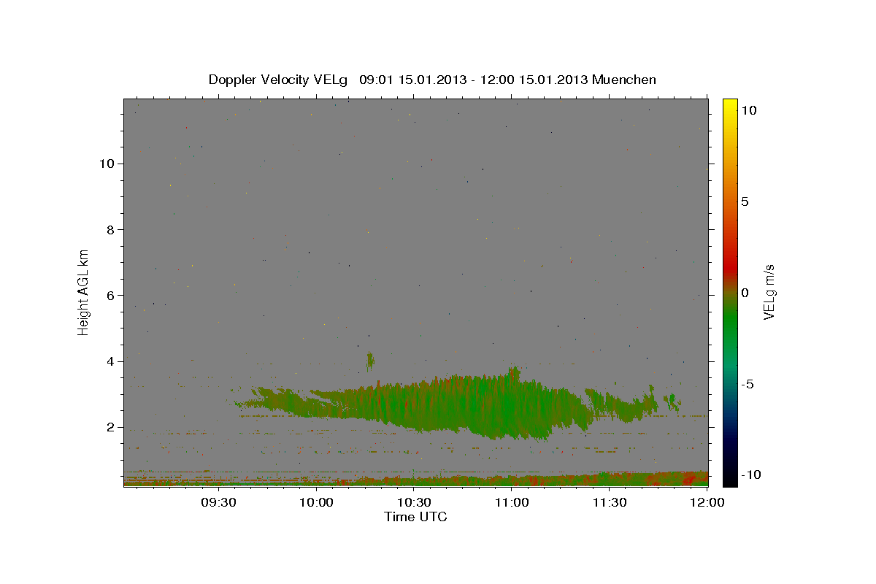The height and width of the screenshot is (584, 876).
Task: Click the height tick label '10'
Action: [x=106, y=164]
